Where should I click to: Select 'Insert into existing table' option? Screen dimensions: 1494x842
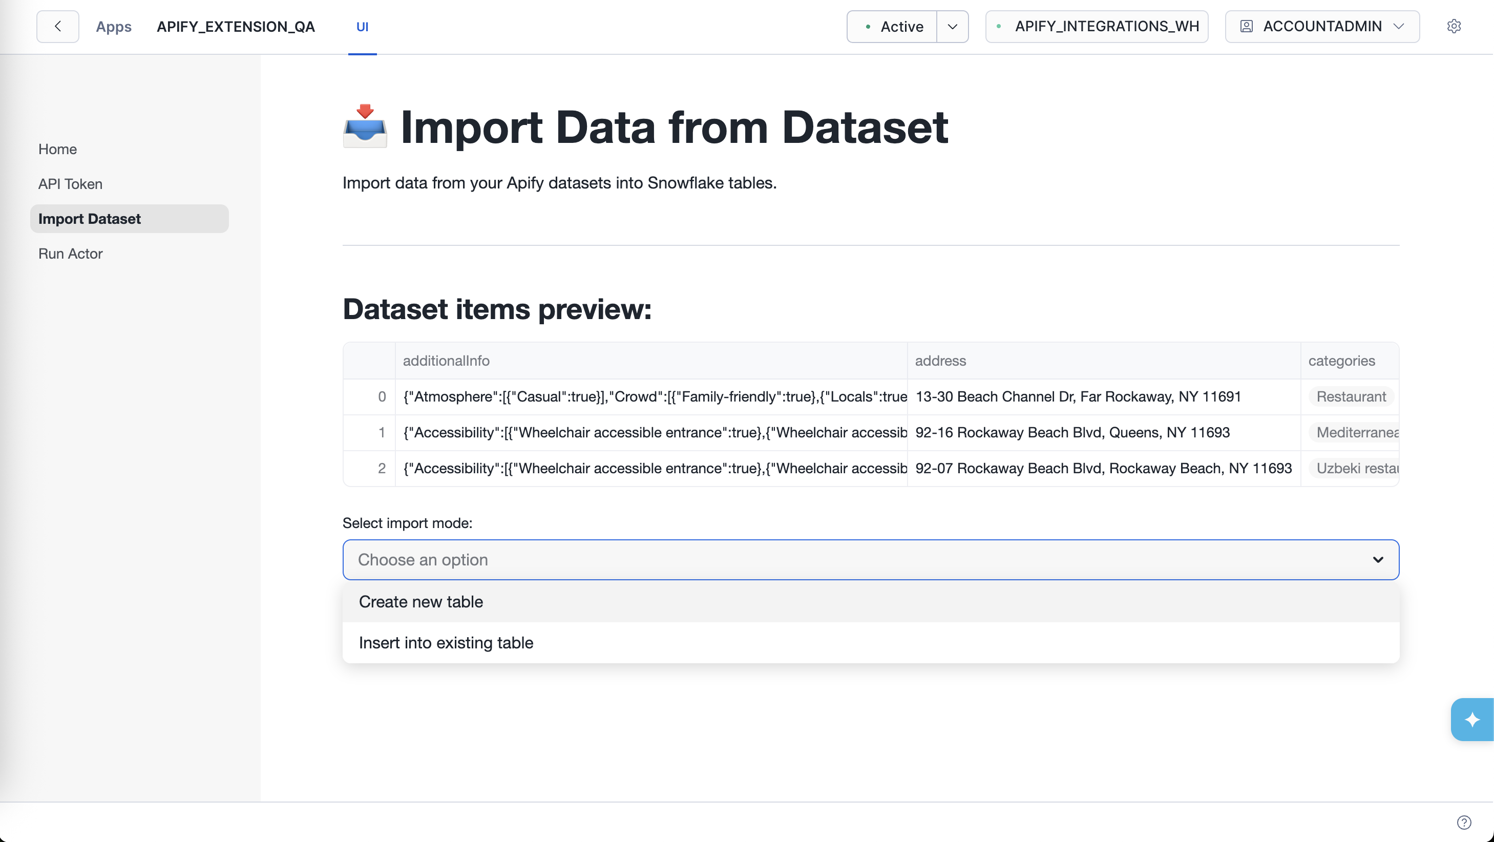point(446,643)
